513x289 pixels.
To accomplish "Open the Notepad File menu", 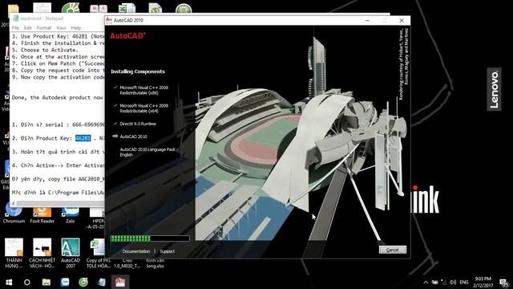I will [x=15, y=28].
